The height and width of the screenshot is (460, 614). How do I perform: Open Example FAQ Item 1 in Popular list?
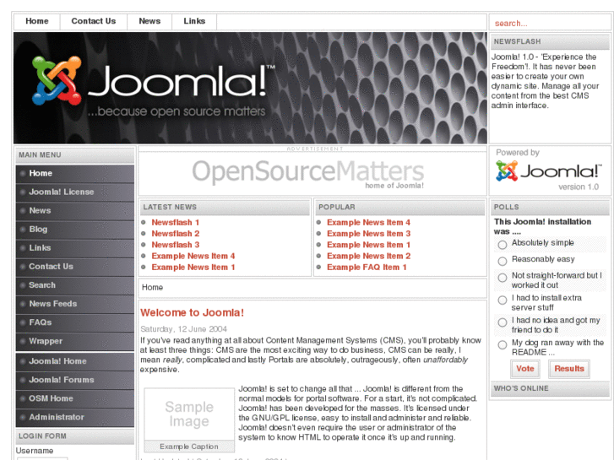coord(367,268)
